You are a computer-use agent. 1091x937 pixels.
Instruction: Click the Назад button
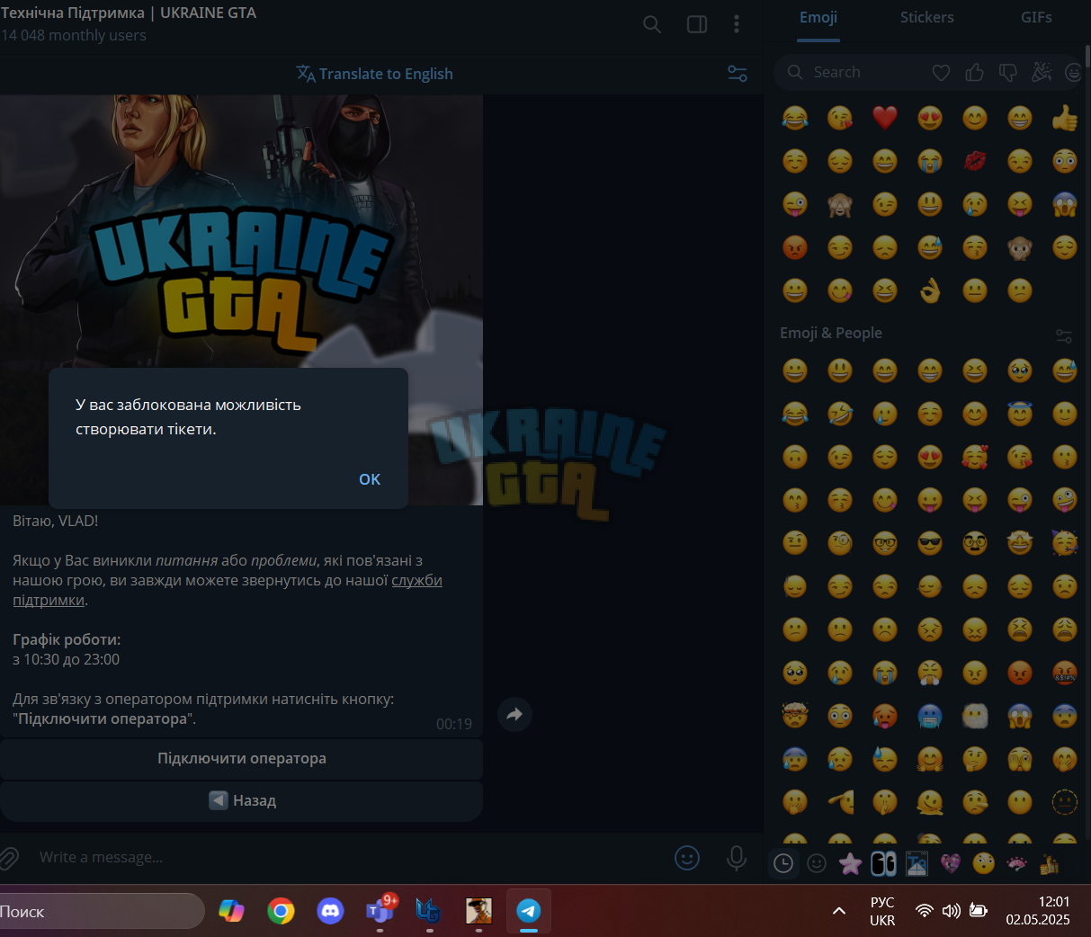click(242, 800)
